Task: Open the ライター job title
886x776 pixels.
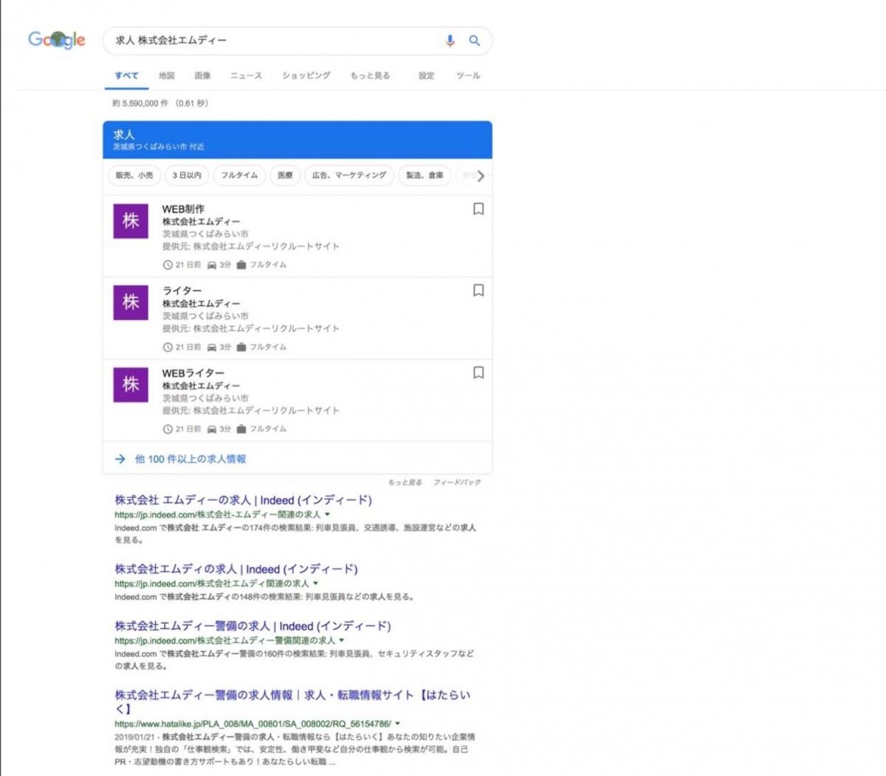Action: tap(182, 291)
